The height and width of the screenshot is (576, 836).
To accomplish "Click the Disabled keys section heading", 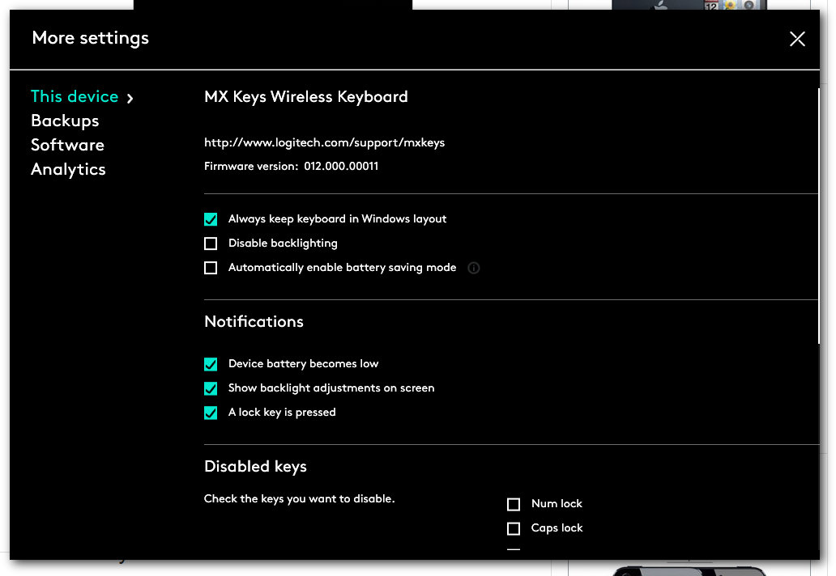I will [255, 466].
